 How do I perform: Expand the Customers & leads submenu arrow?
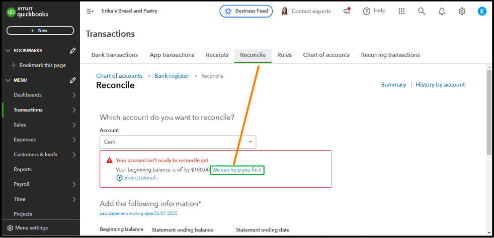pos(74,154)
